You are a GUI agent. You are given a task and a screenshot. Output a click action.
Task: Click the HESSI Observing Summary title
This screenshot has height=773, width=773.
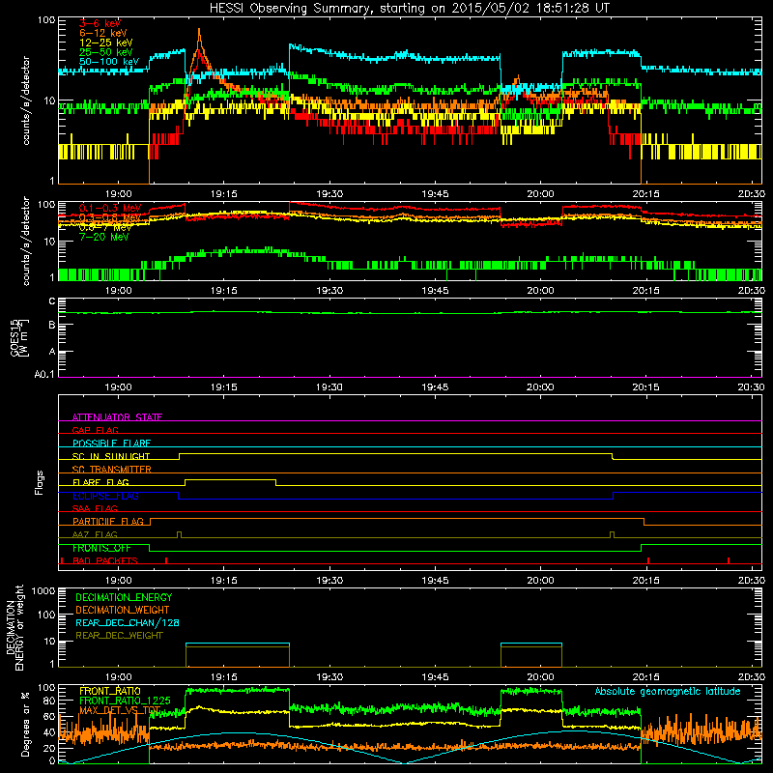coord(410,9)
